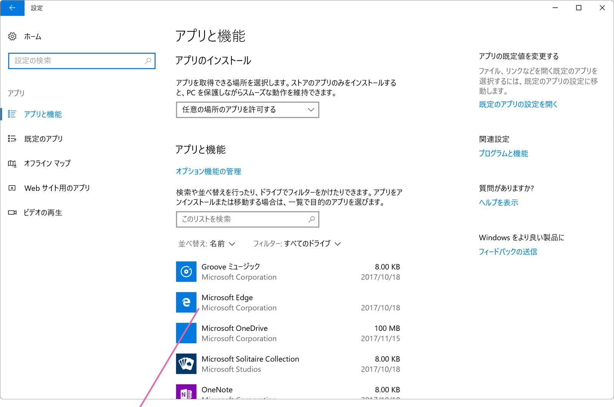Open the プログラムと機能 link
This screenshot has width=614, height=407.
(x=503, y=154)
